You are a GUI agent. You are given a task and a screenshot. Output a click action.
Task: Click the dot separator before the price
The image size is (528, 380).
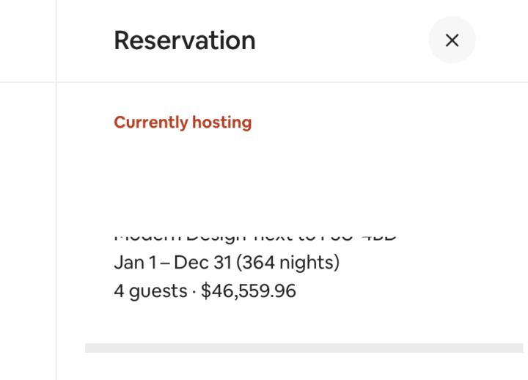[x=194, y=291]
